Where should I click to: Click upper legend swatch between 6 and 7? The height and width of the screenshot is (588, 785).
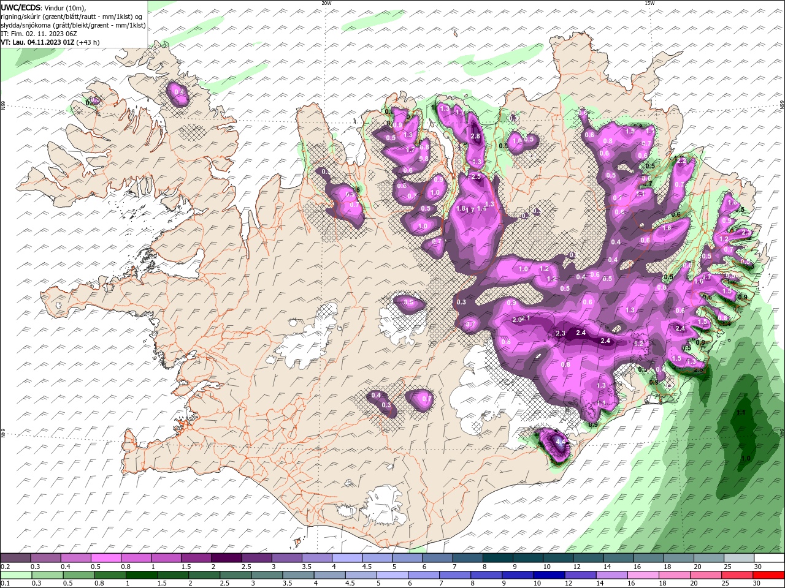437,558
